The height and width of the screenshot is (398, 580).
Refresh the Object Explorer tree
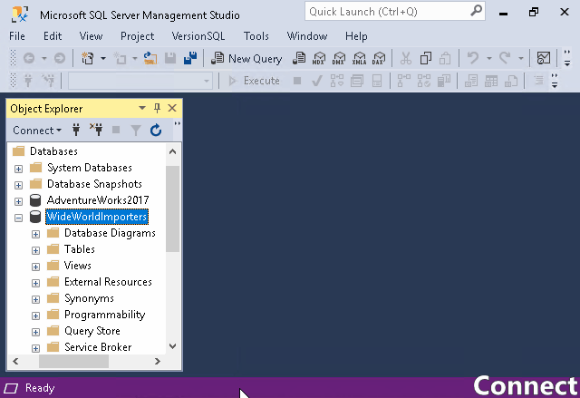tap(156, 130)
